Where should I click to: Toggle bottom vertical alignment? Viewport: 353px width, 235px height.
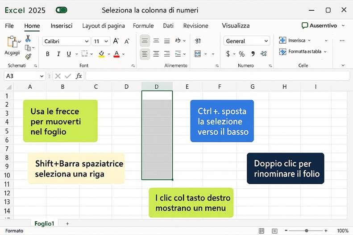(x=167, y=41)
